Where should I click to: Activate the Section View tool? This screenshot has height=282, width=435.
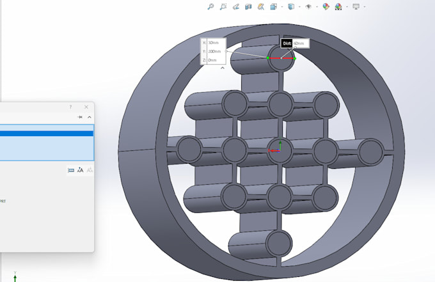tap(248, 6)
